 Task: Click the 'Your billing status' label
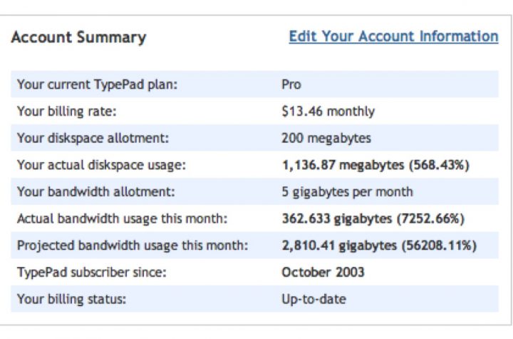[x=71, y=299]
